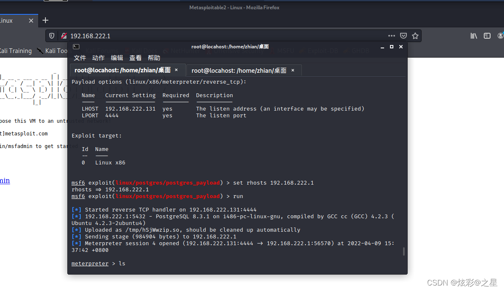Click the 'Required' column header
Viewport: 504px width, 291px height.
coord(176,95)
